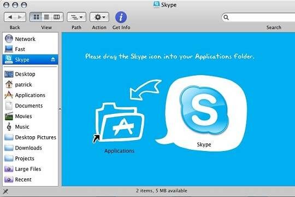Image resolution: width=295 pixels, height=197 pixels.
Task: Open Movies in the sidebar
Action: point(30,117)
